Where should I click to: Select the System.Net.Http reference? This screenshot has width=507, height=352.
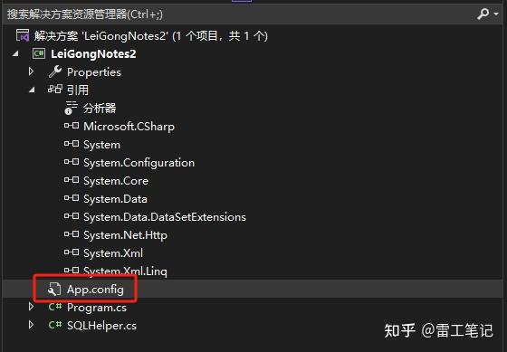125,235
